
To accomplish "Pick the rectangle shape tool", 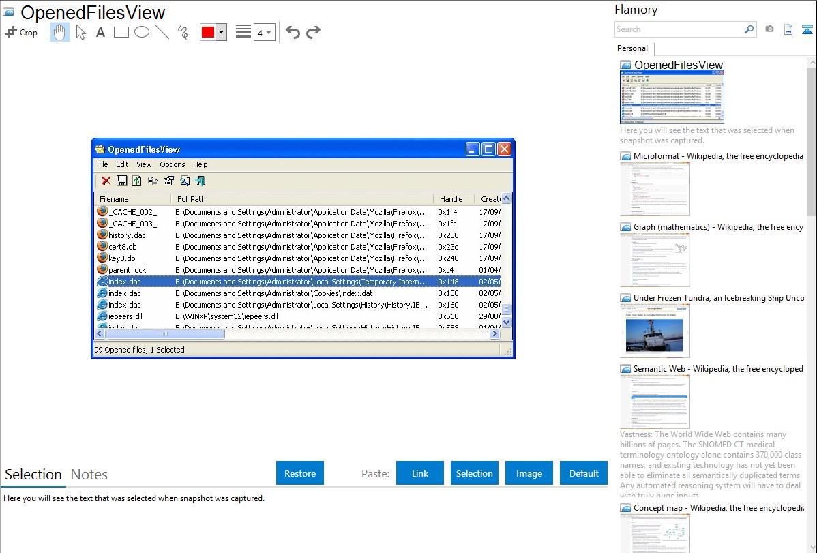I will click(121, 32).
